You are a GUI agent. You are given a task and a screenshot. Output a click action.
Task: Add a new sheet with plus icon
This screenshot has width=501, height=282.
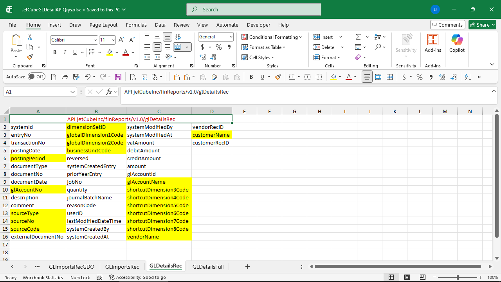tap(247, 267)
